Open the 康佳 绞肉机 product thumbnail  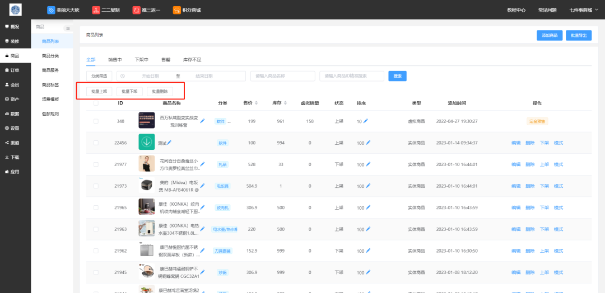tap(147, 207)
